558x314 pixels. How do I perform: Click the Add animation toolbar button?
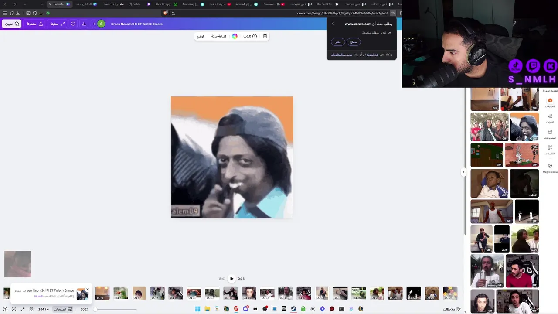pos(219,36)
